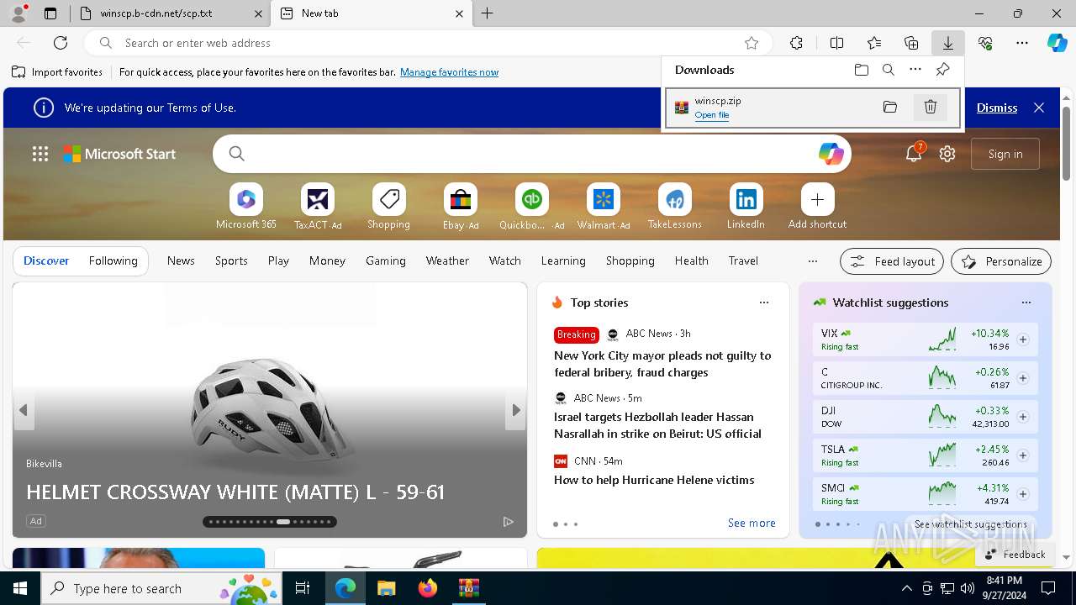Show winscp.zip in folder
The width and height of the screenshot is (1076, 605).
(x=890, y=107)
